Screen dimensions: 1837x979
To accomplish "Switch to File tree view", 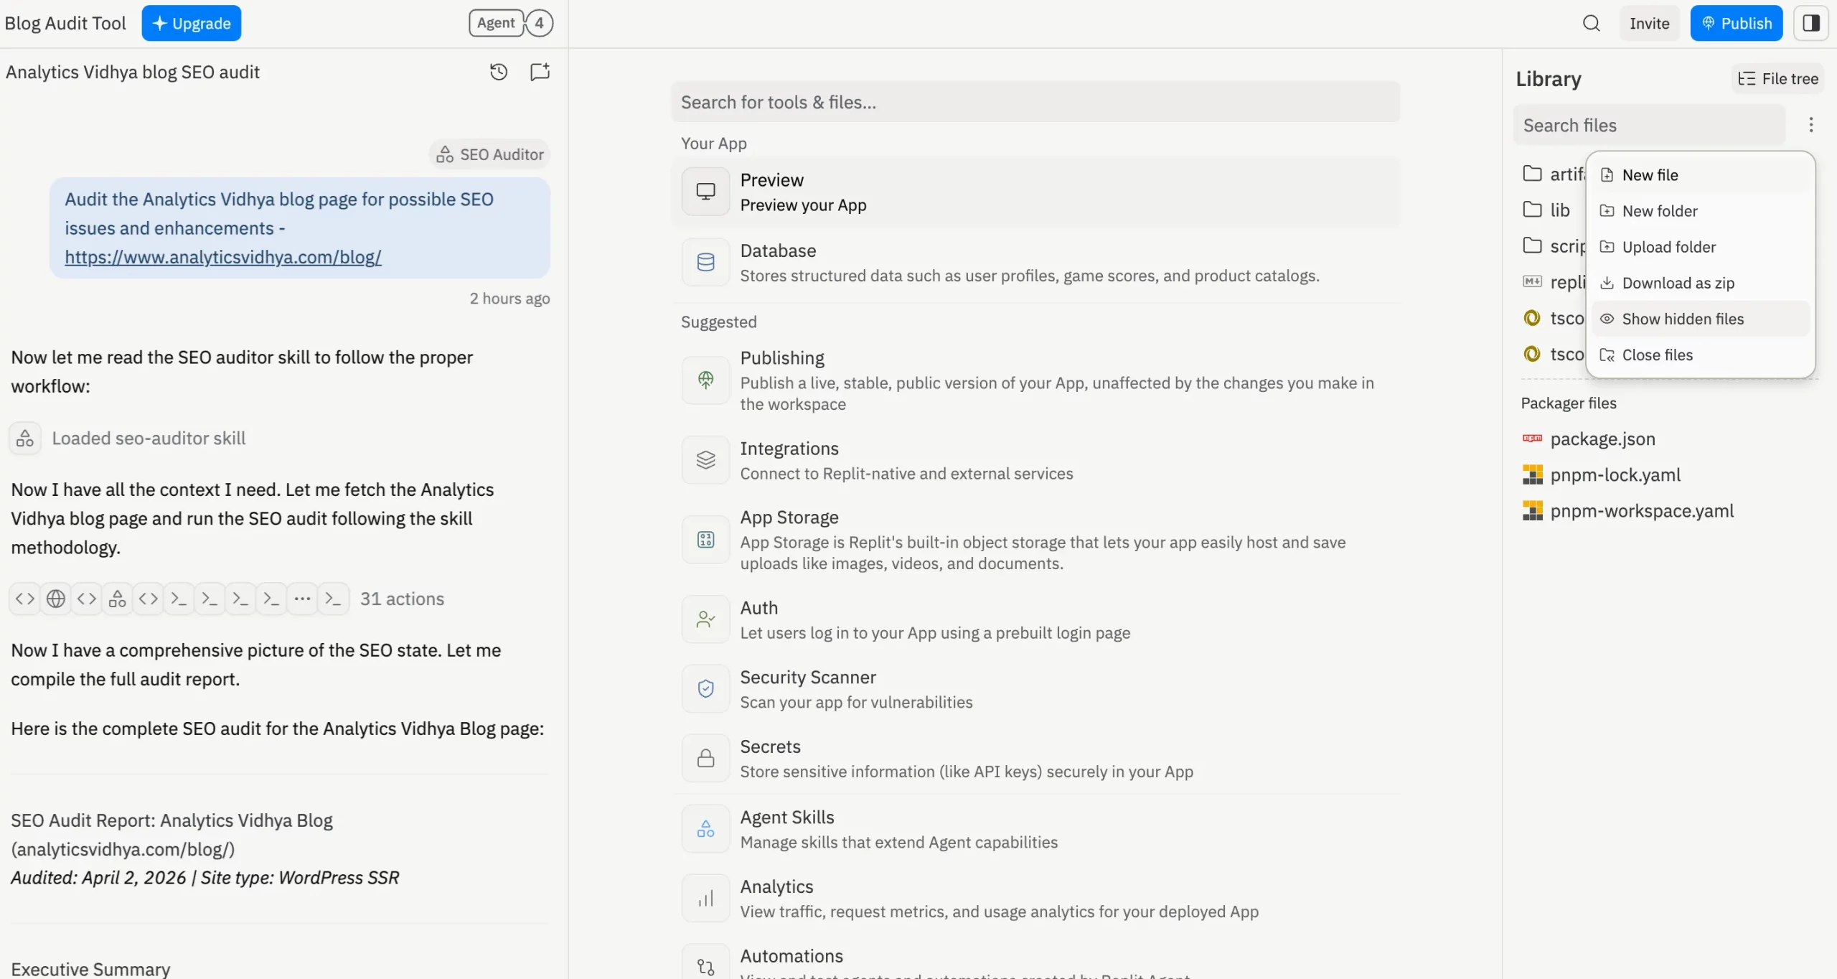I will click(x=1777, y=79).
